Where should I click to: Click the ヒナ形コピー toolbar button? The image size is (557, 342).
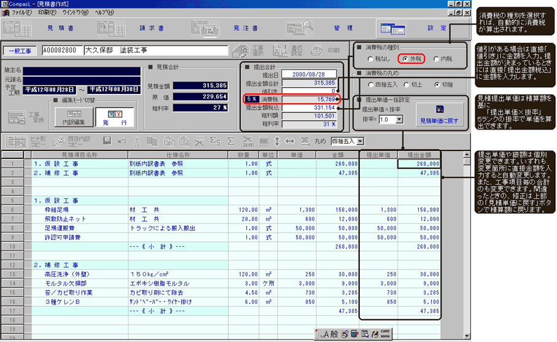(38, 141)
